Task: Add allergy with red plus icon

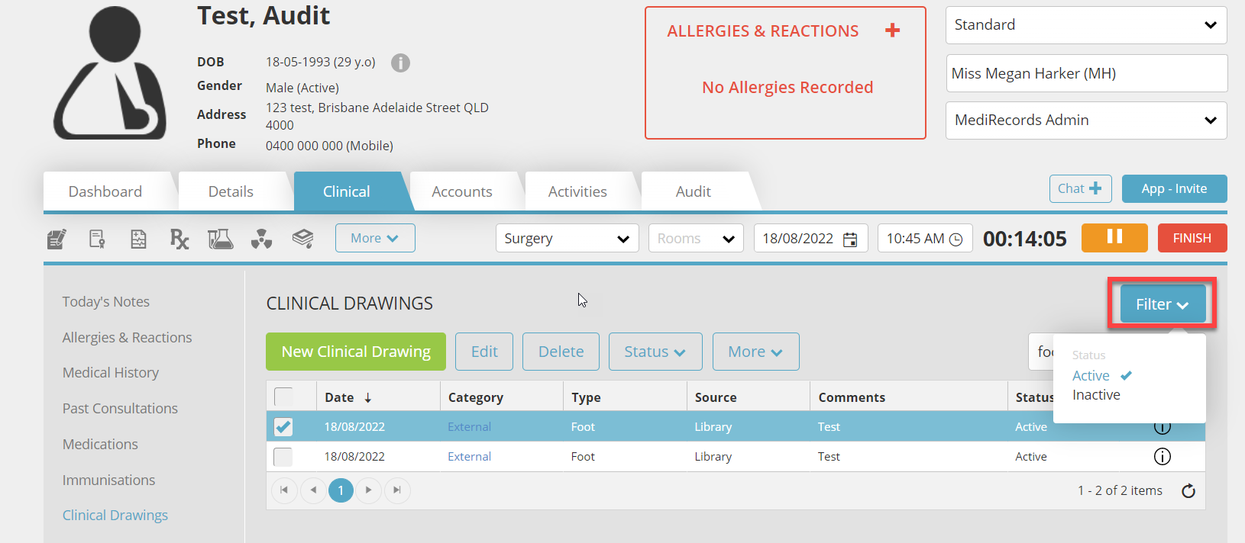Action: click(x=892, y=31)
